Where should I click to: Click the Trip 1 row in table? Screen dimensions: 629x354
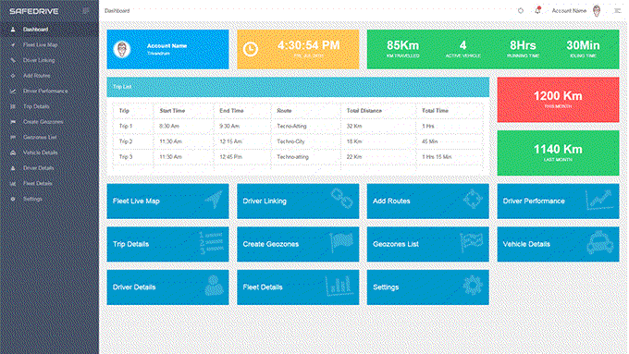pyautogui.click(x=298, y=126)
